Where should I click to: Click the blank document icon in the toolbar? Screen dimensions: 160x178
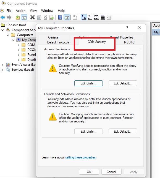pos(75,18)
